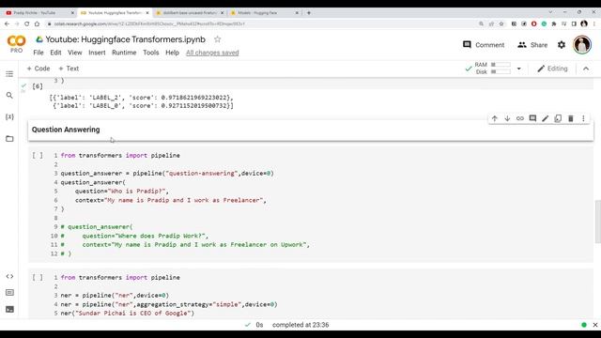Open a new browser tab
The image size is (601, 338).
click(x=309, y=12)
